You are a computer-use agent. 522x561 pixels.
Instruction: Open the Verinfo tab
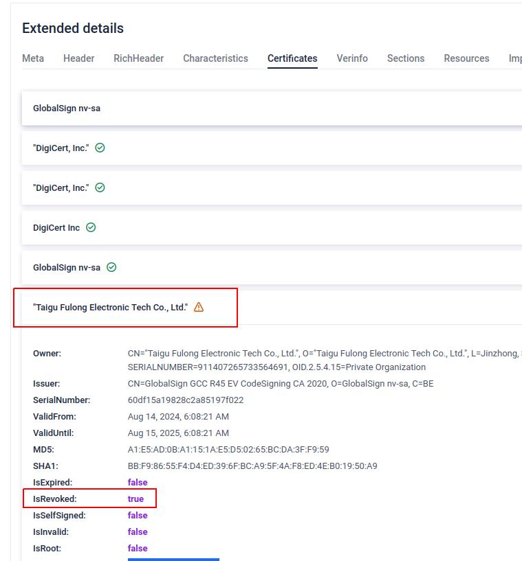click(352, 58)
